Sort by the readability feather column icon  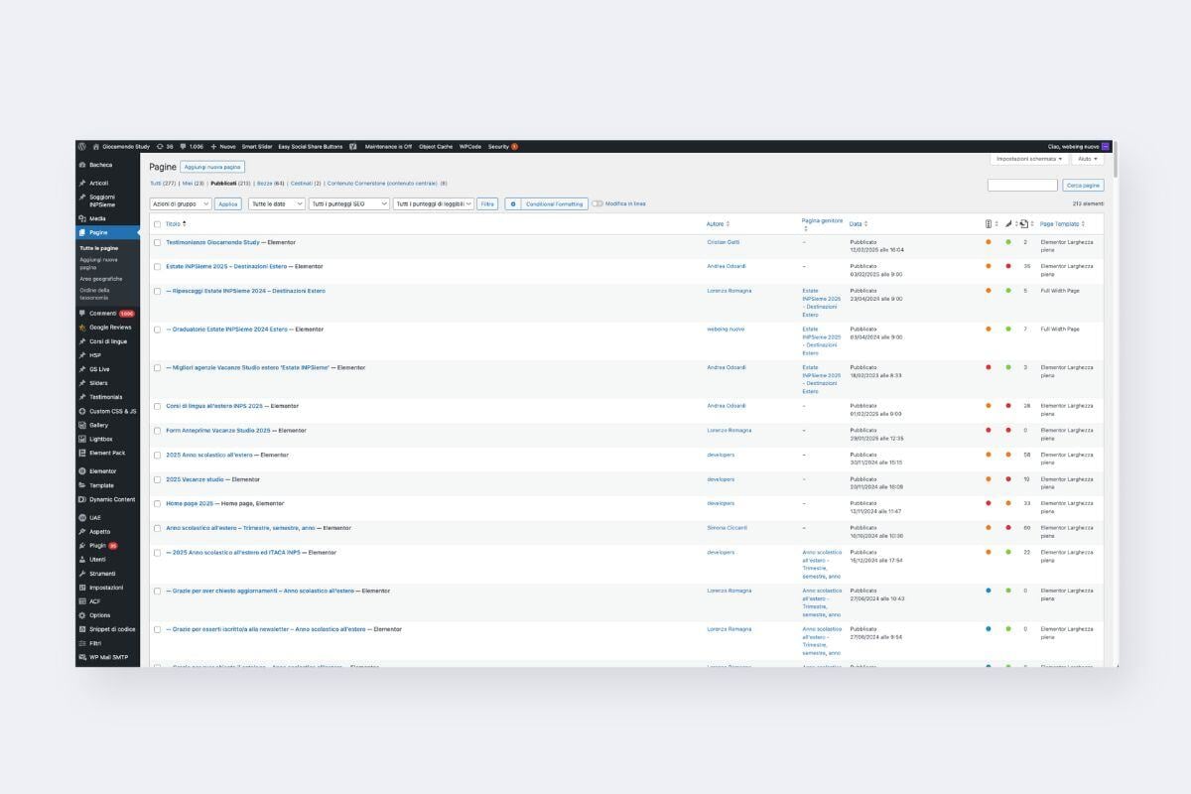(1008, 224)
